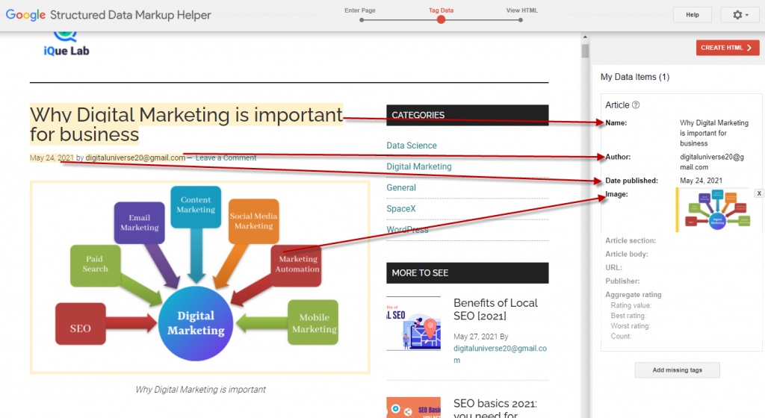
Task: Click the Local SEO post thumbnail
Action: [413, 323]
